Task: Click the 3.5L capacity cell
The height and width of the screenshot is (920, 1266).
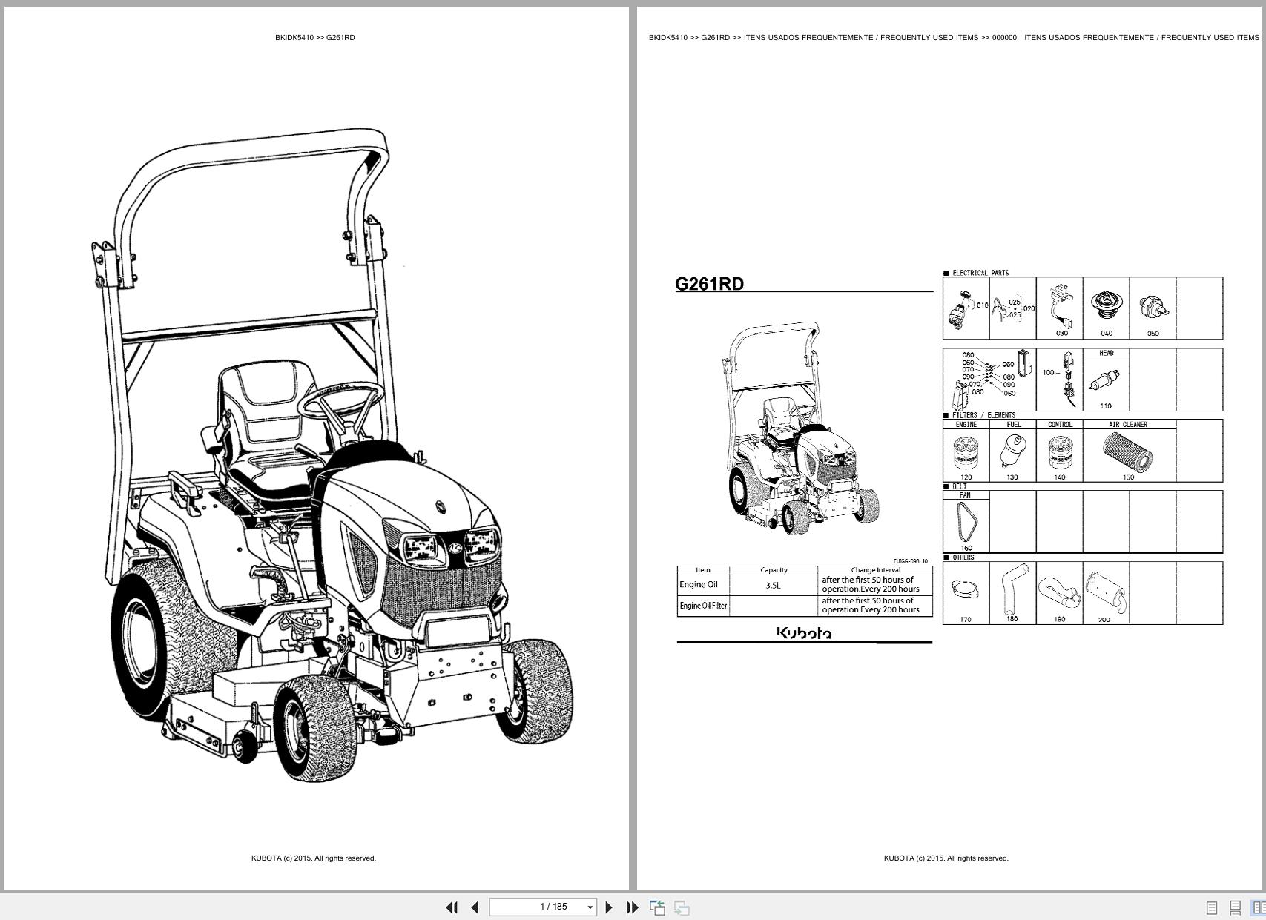Action: coord(773,585)
